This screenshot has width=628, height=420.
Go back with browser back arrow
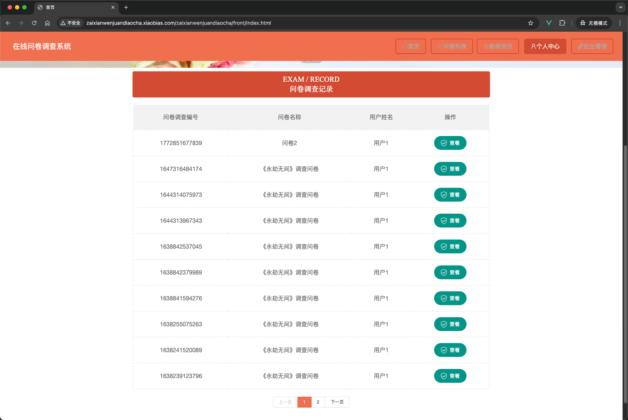point(8,23)
